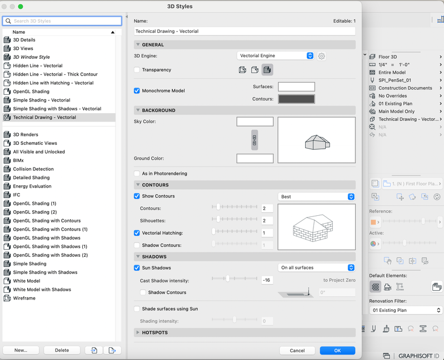Enable the Transparency checkbox

(x=137, y=70)
